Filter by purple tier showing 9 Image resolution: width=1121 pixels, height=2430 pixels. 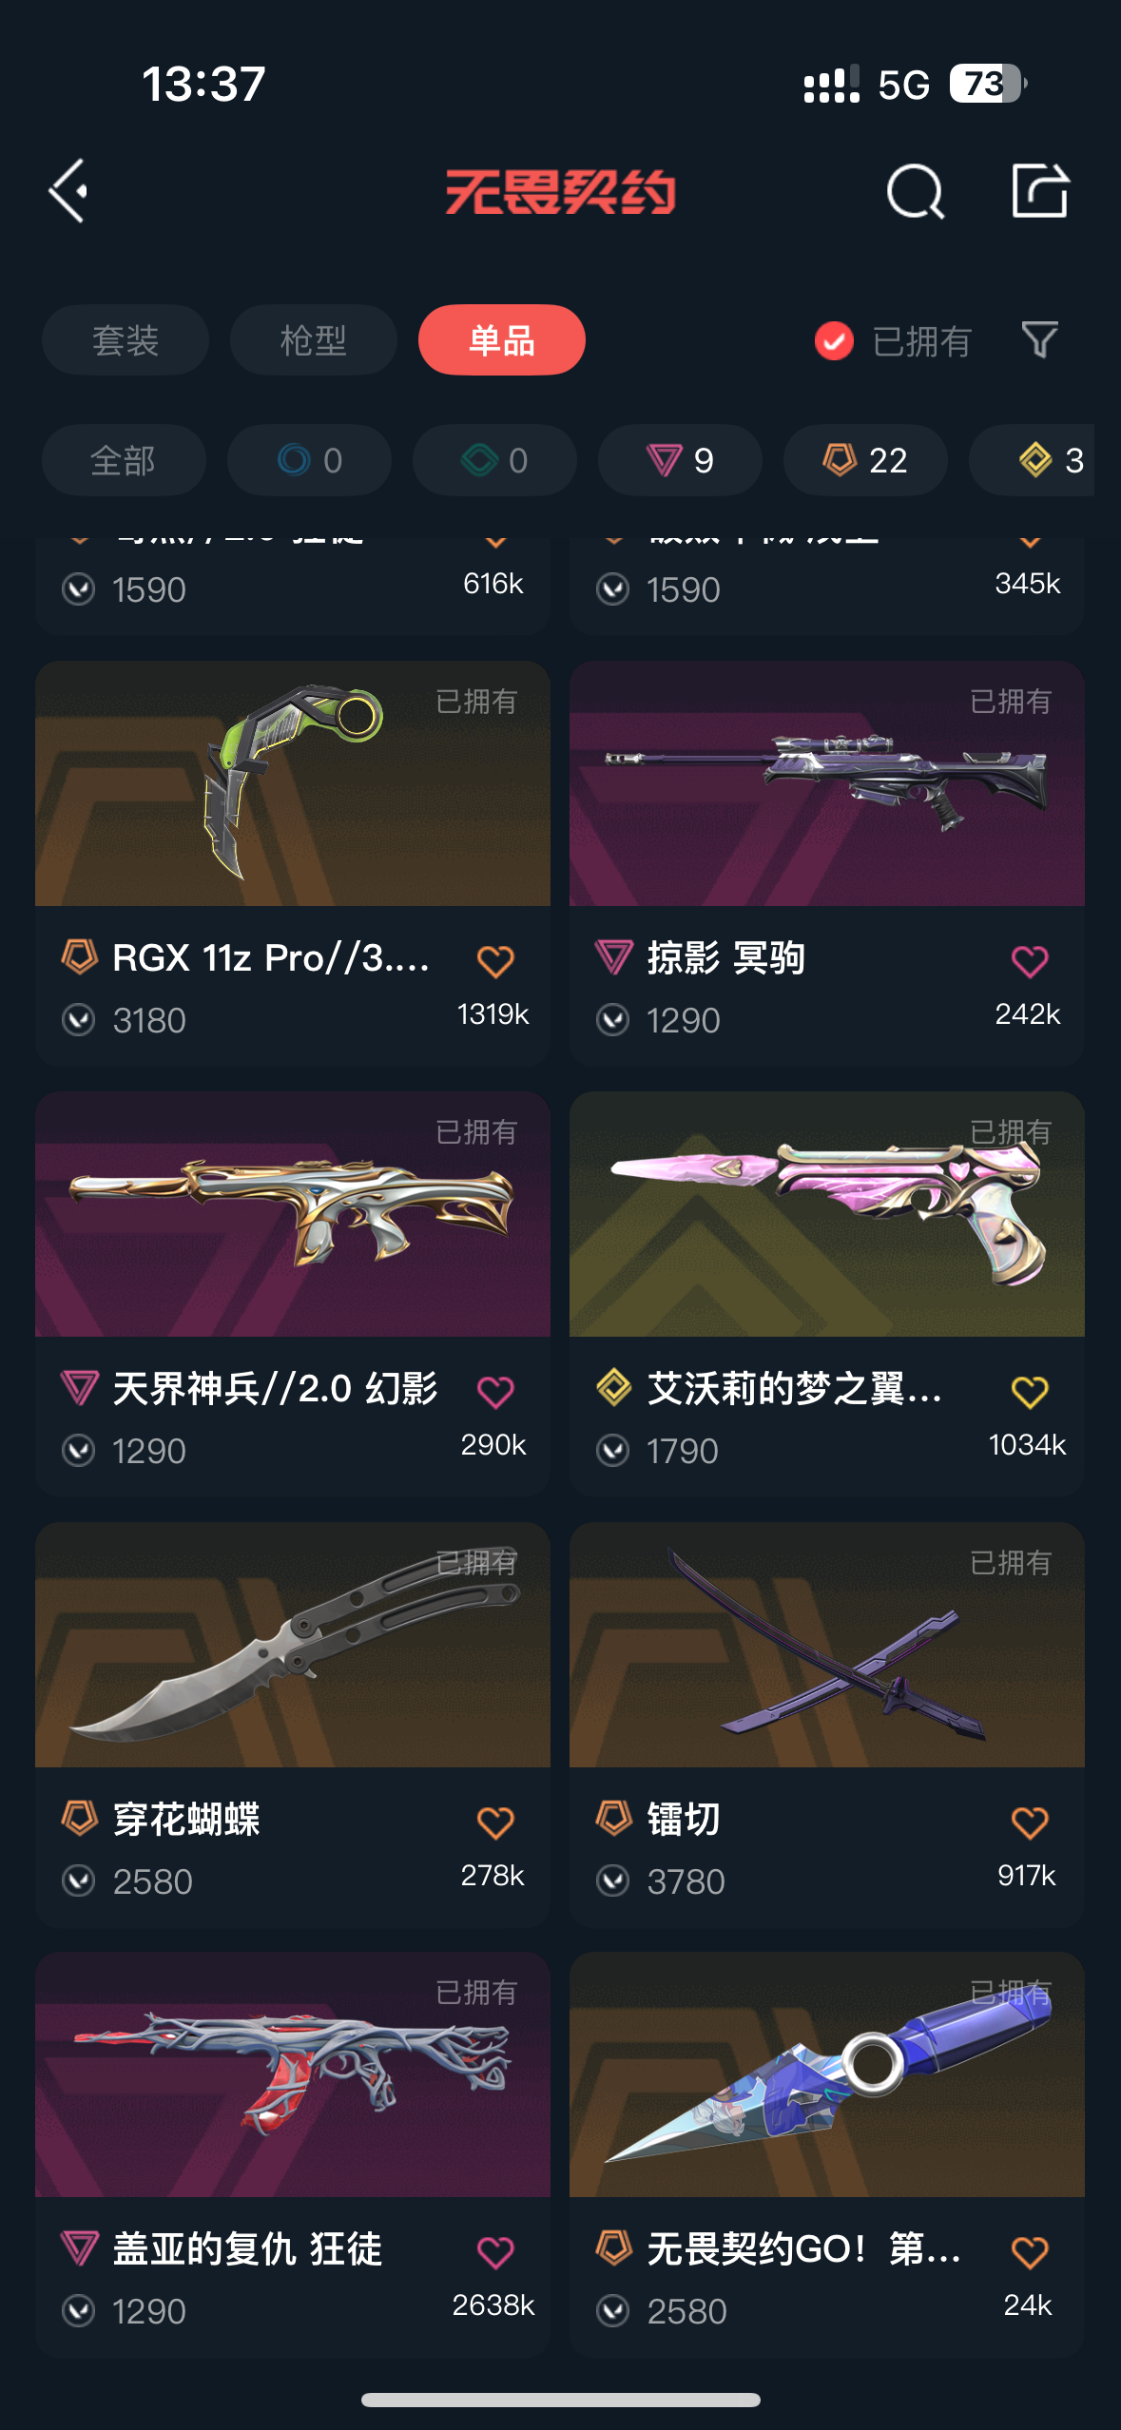(680, 460)
